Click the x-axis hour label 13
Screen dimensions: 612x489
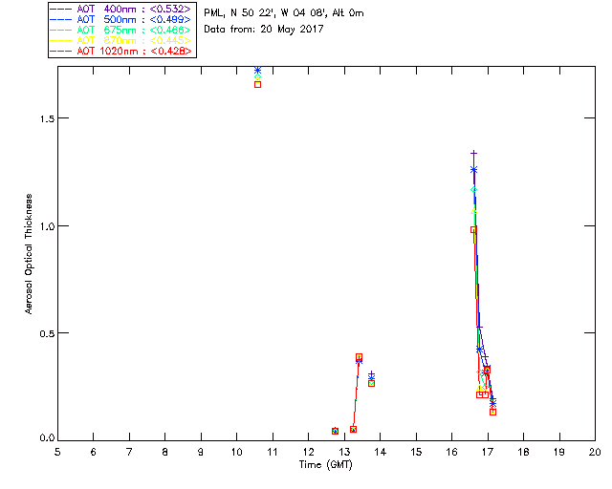click(344, 452)
